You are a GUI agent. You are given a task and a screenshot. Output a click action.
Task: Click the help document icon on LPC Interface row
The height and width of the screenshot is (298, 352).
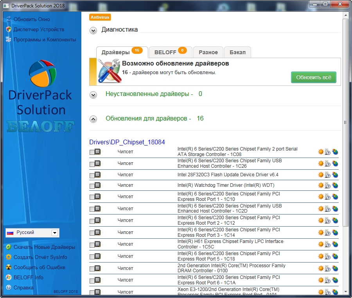click(x=328, y=244)
